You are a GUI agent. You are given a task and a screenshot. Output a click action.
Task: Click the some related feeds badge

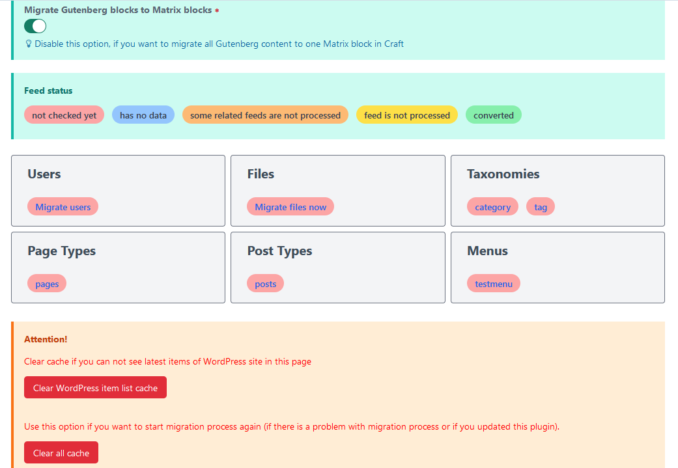pos(265,115)
